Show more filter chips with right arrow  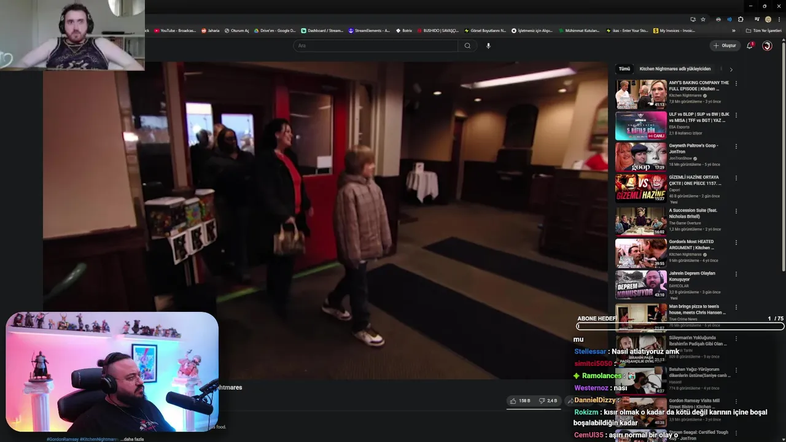tap(731, 69)
